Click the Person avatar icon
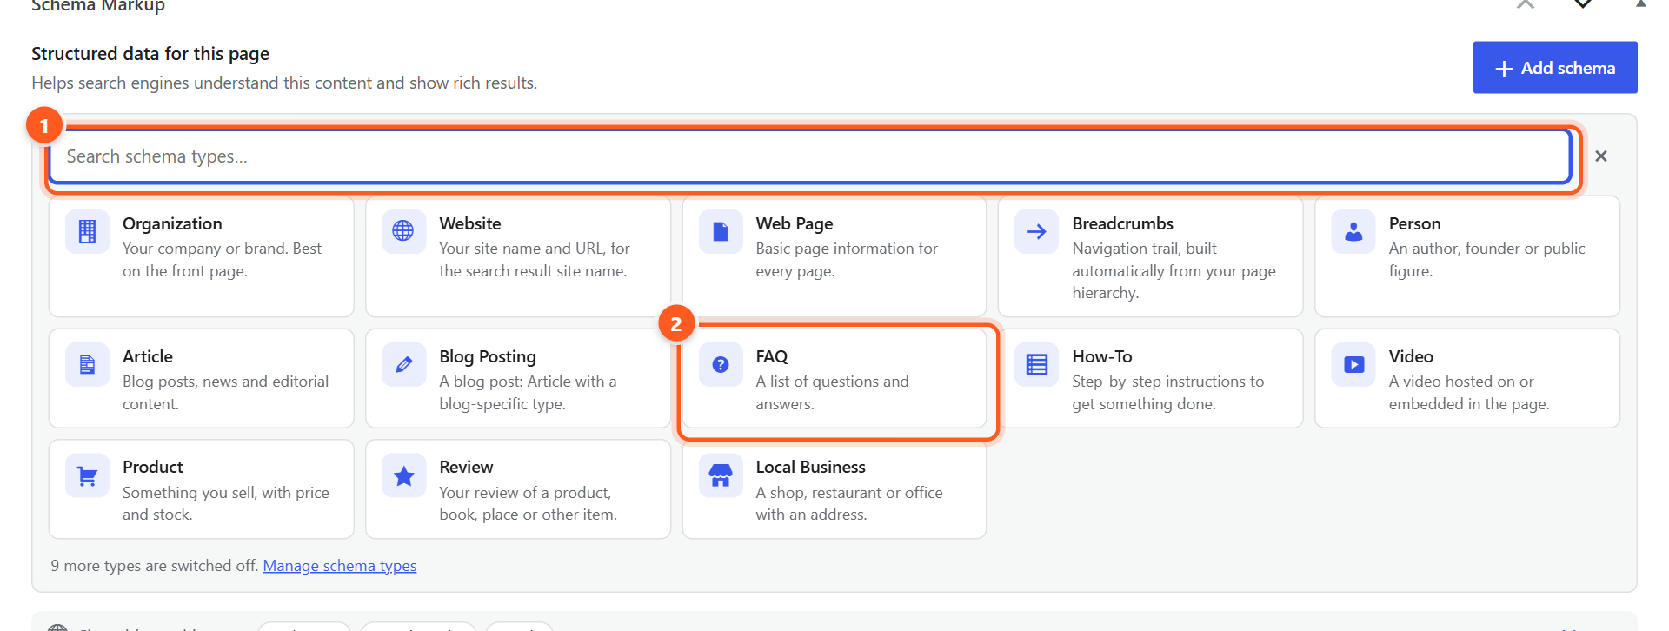 [1353, 231]
